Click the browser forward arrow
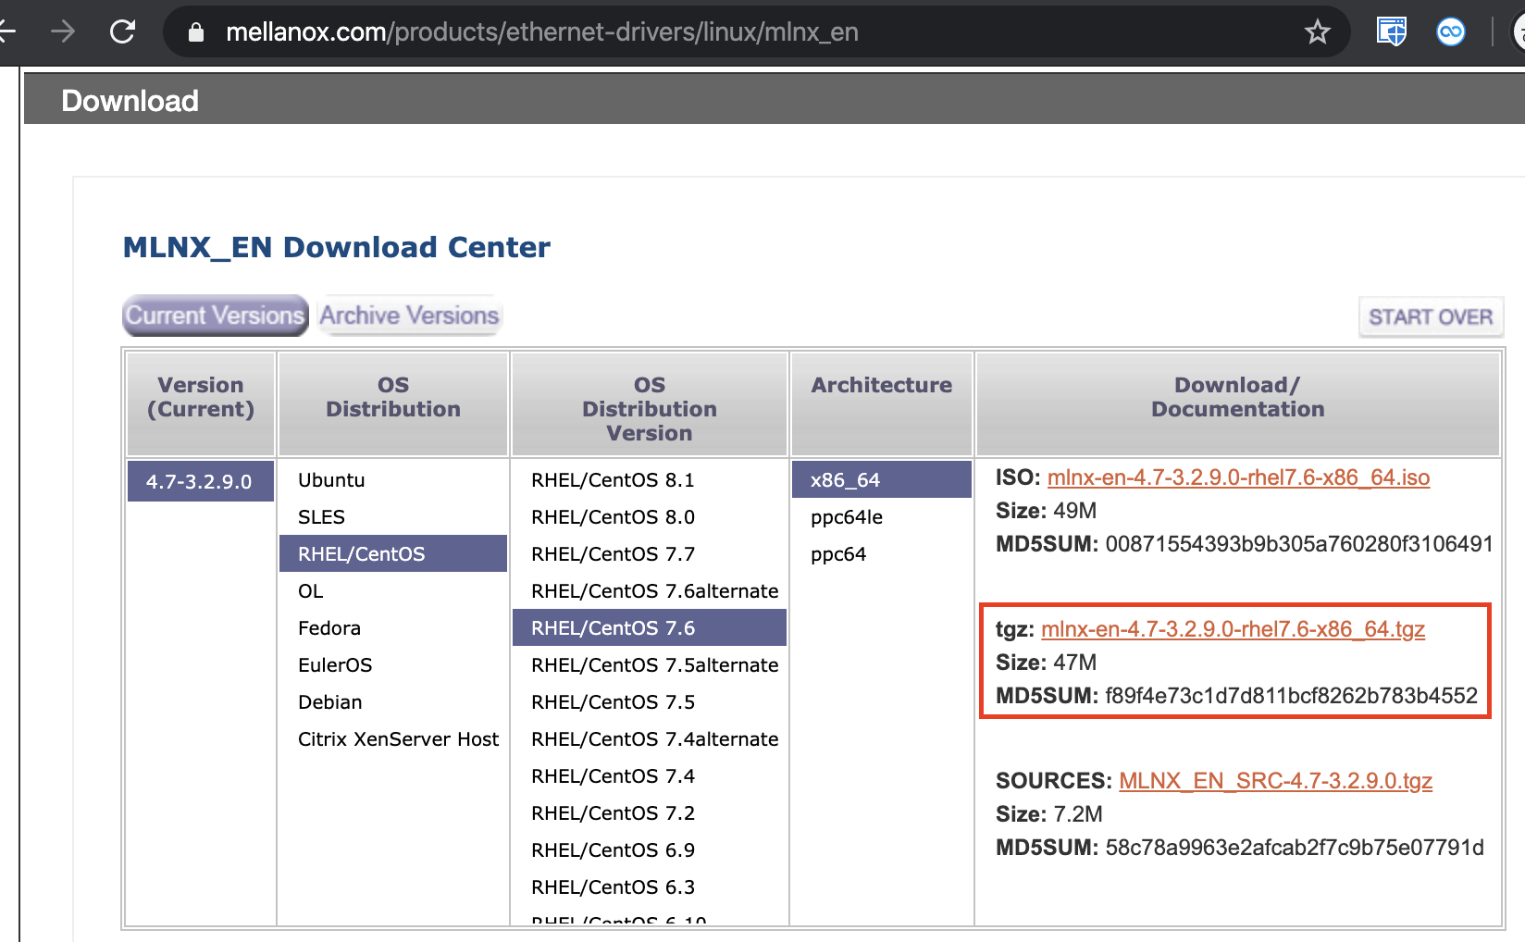The image size is (1525, 942). pyautogui.click(x=63, y=32)
